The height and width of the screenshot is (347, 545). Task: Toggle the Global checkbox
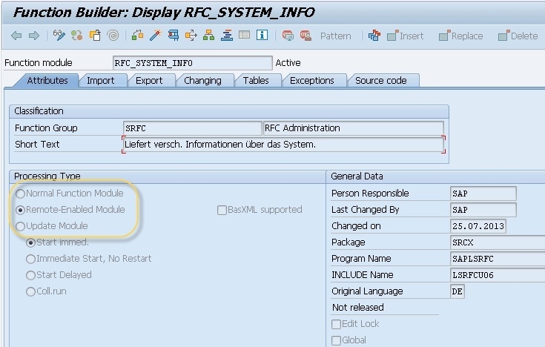(x=336, y=341)
